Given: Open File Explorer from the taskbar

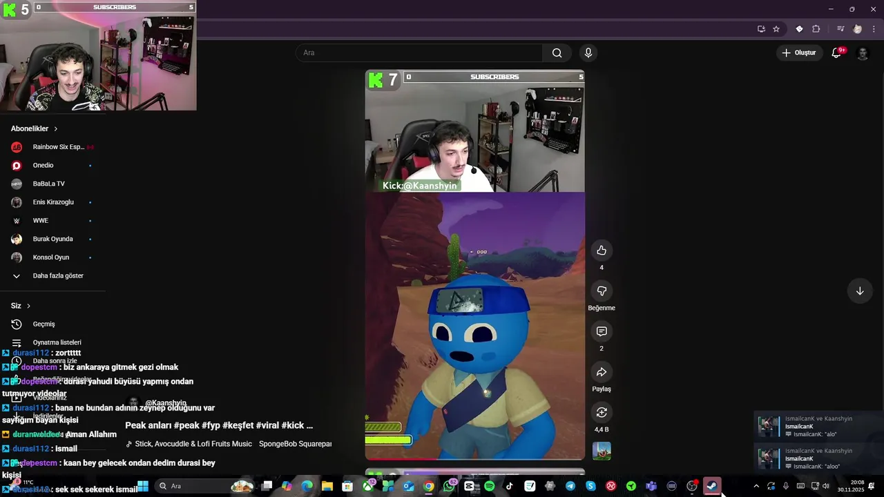Looking at the screenshot, I should pyautogui.click(x=327, y=487).
